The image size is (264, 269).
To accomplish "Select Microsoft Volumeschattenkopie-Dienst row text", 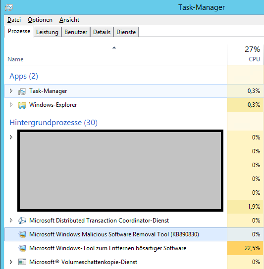I will pos(83,262).
